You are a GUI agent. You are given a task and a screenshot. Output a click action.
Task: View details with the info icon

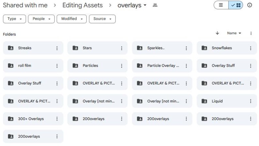coord(250,5)
